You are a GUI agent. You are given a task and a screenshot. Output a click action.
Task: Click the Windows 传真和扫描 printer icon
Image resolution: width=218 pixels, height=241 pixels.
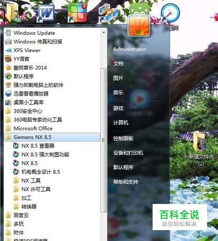point(8,42)
